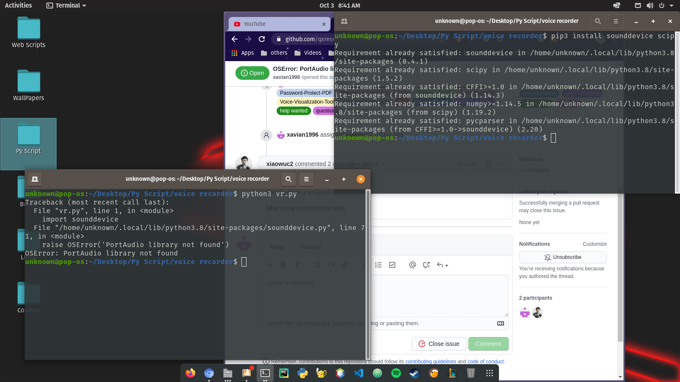Click the browser vertical scrollbar
Screen dimensions: 680x382
(x=620, y=267)
